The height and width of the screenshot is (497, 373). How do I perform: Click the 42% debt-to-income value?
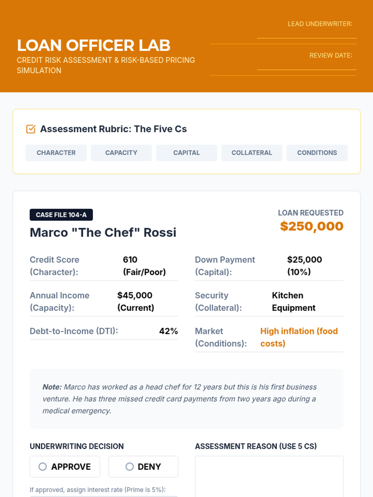(168, 331)
